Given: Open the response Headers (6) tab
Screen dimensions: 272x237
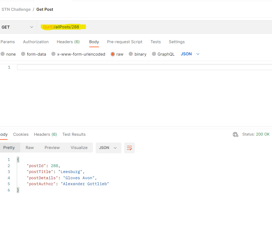Looking at the screenshot, I should coord(45,134).
